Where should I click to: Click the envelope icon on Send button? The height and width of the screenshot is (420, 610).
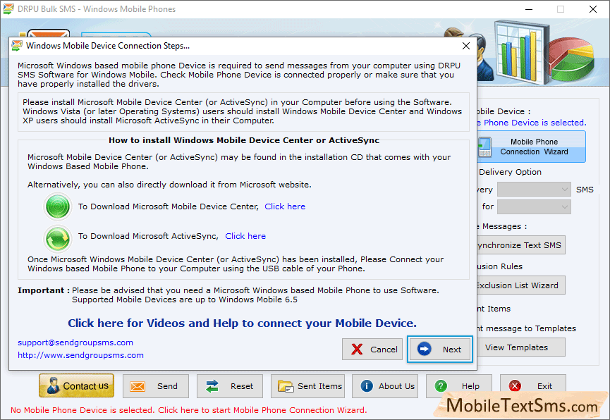tap(138, 386)
